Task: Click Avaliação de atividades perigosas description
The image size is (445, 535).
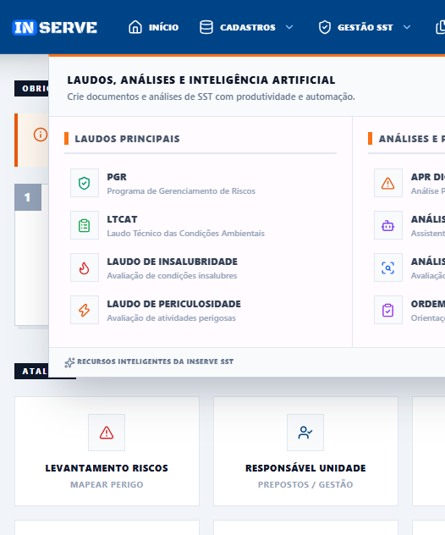Action: point(171,318)
